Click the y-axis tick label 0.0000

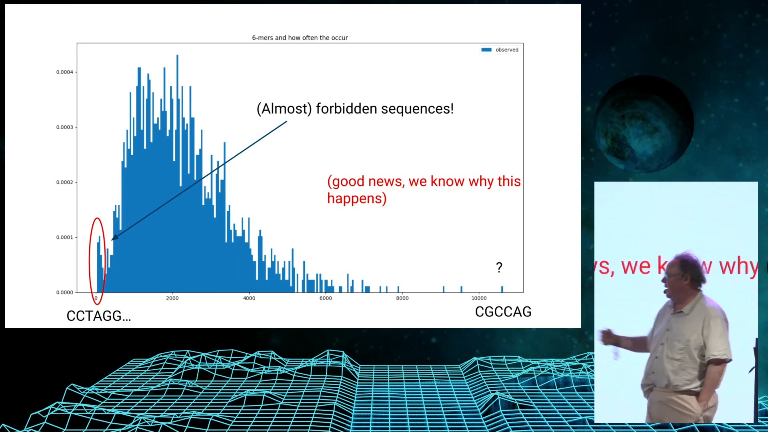[x=64, y=292]
